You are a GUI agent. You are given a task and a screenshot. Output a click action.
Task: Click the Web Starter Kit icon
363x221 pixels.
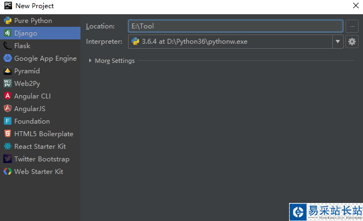[8, 171]
